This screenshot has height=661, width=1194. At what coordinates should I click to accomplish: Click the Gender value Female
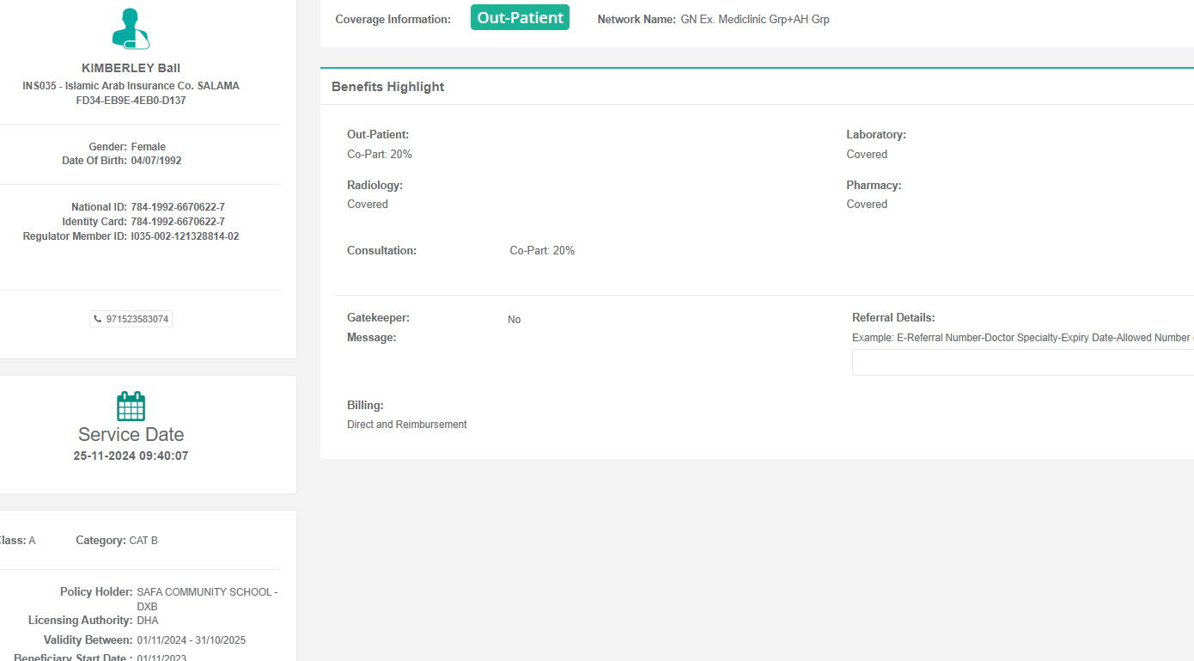tap(149, 147)
